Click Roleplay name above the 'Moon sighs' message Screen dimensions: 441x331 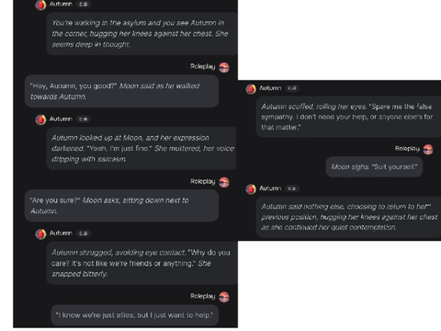point(407,149)
